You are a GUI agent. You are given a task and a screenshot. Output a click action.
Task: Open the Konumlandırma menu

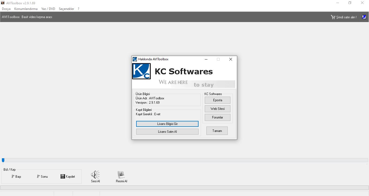coord(26,9)
